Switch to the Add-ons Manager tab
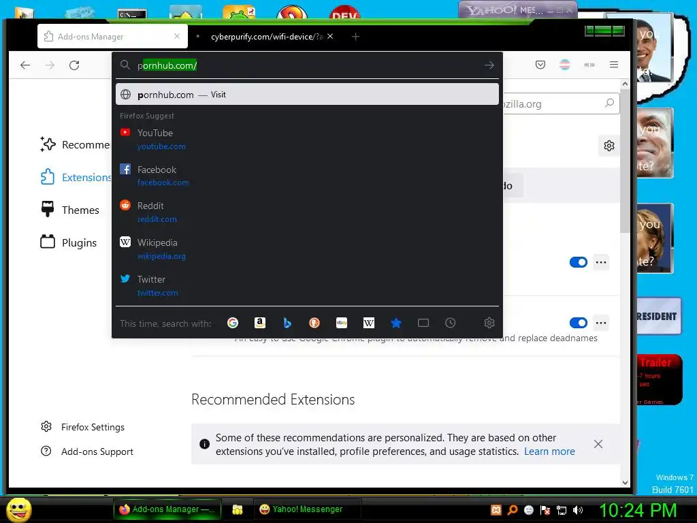Image resolution: width=697 pixels, height=523 pixels. (112, 37)
